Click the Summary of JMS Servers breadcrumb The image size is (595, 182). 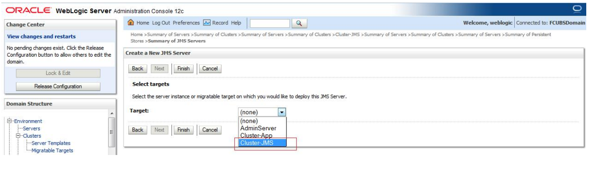(x=177, y=41)
